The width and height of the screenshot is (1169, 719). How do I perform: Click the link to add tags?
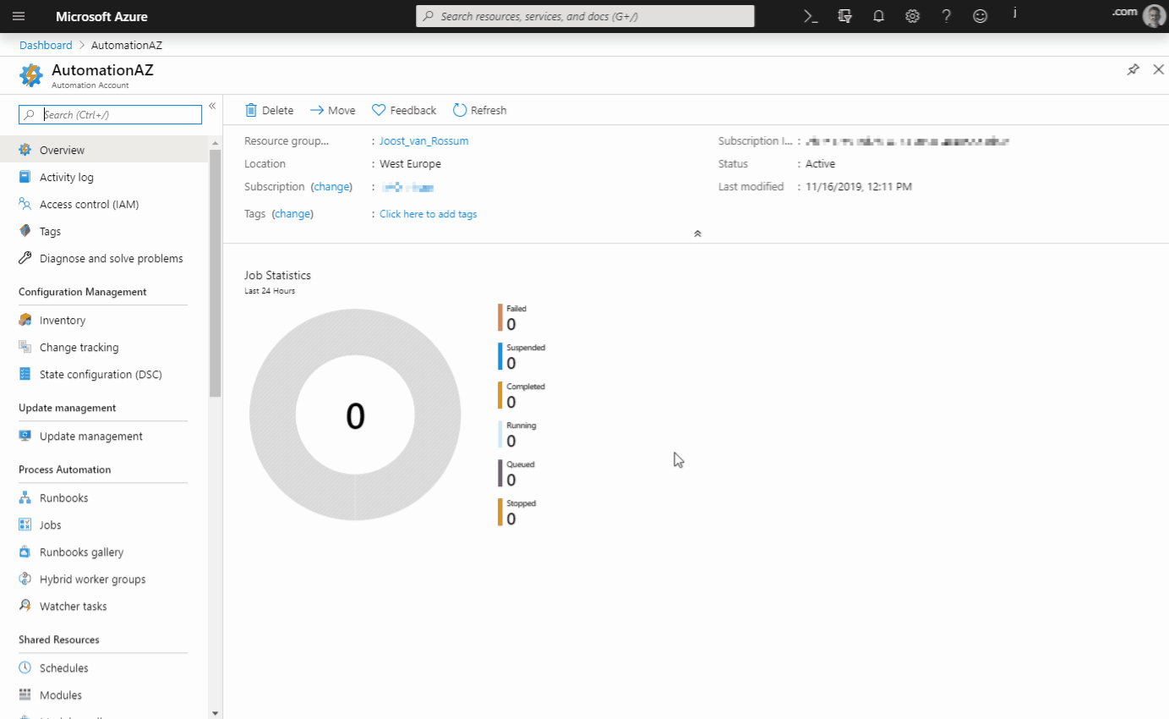(x=428, y=213)
